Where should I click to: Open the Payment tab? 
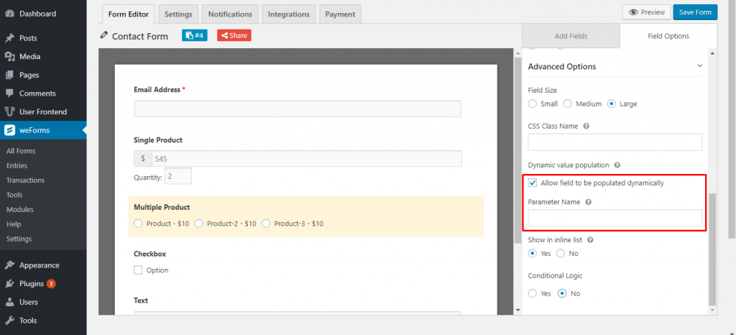[340, 14]
